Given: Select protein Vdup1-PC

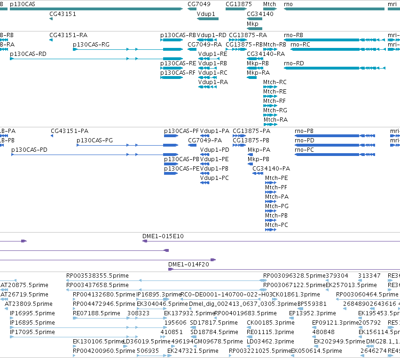Looking at the screenshot, I should (214, 178).
